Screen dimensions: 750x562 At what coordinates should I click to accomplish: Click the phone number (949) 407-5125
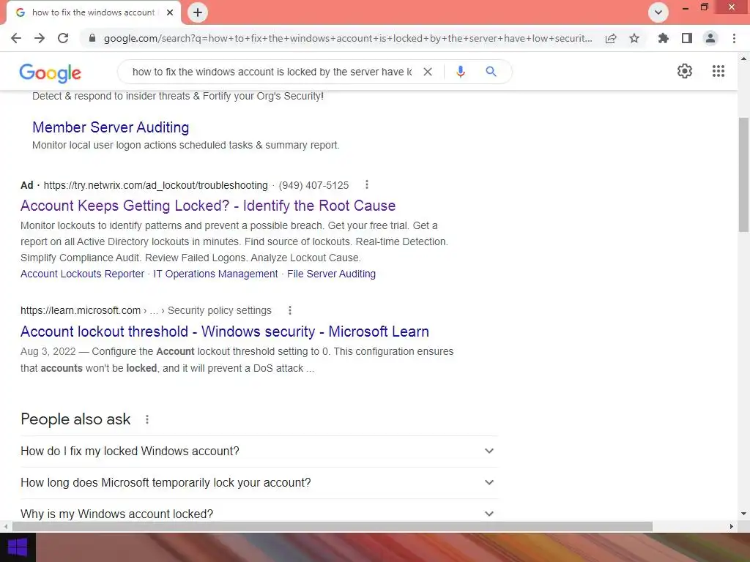[313, 185]
